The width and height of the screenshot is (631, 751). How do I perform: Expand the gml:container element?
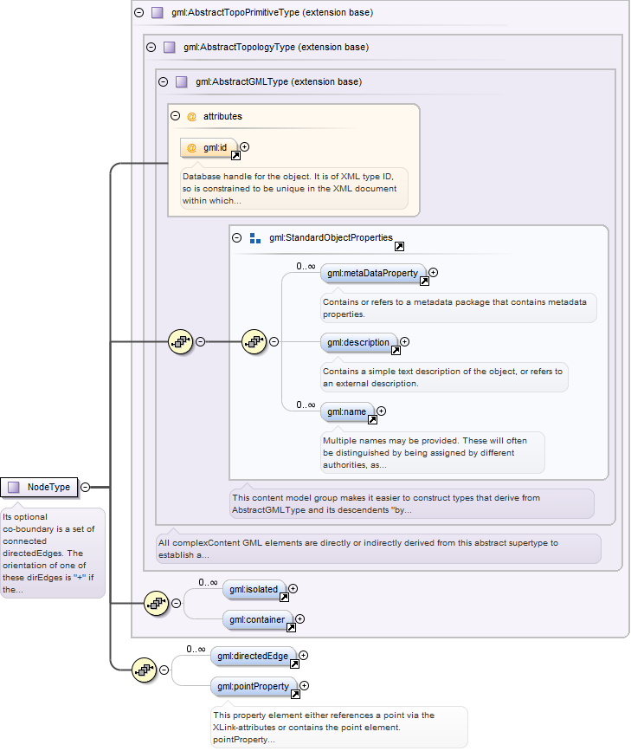[299, 618]
